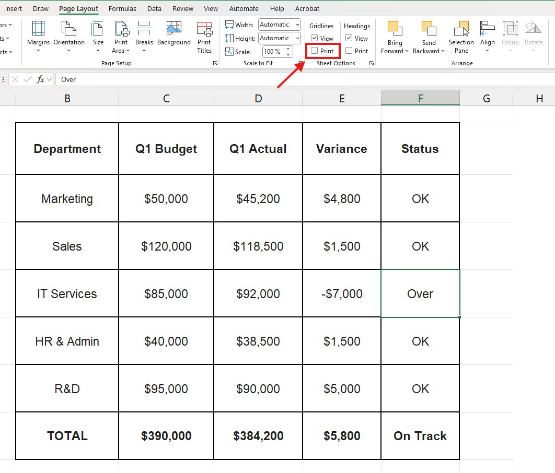Open the Page Setup dialog launcher
The width and height of the screenshot is (555, 473).
click(x=215, y=63)
